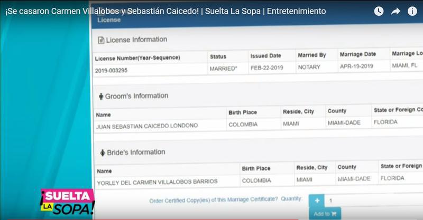Image resolution: width=423 pixels, height=220 pixels.
Task: Click the FEB-22-2019 issued date
Action: point(267,68)
